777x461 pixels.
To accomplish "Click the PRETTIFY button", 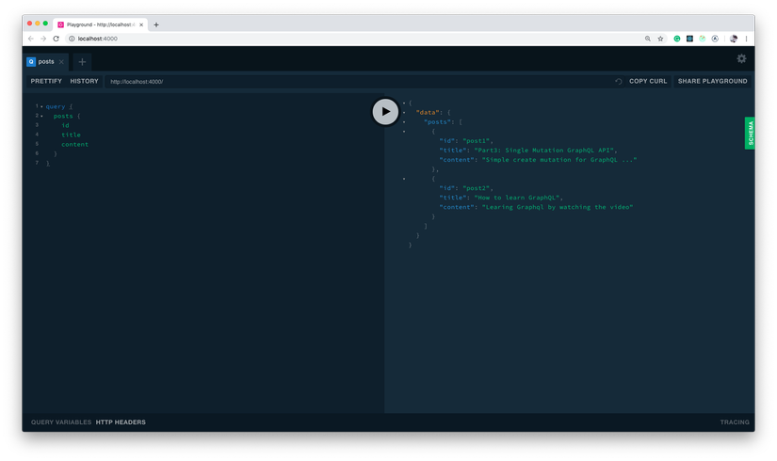I will click(x=46, y=82).
